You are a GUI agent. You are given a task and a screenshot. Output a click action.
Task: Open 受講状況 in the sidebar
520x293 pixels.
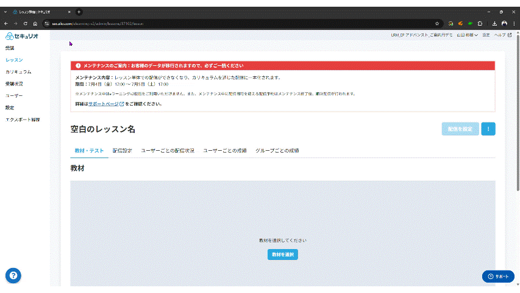coord(14,84)
